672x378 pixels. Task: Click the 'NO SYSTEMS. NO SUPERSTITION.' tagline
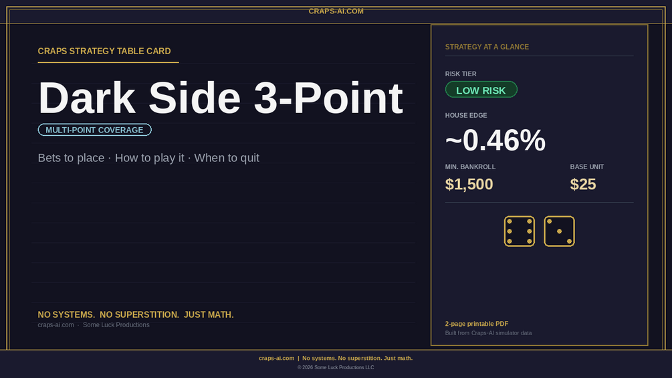[108, 314]
